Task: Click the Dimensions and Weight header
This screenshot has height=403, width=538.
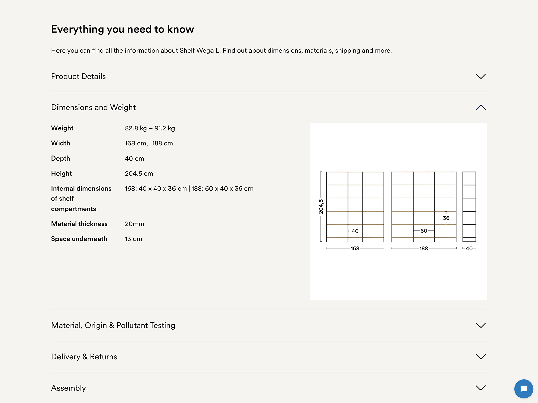Action: pos(93,107)
